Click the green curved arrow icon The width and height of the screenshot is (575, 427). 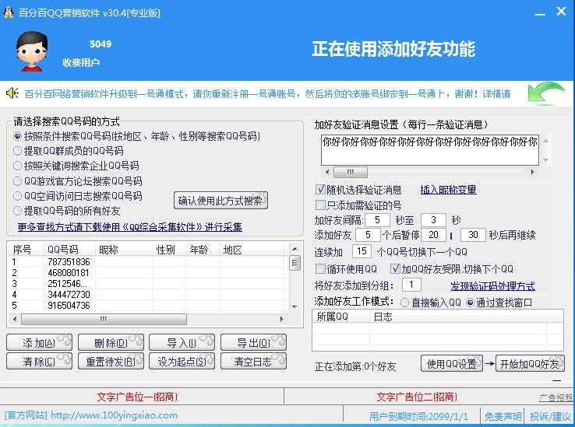[545, 93]
